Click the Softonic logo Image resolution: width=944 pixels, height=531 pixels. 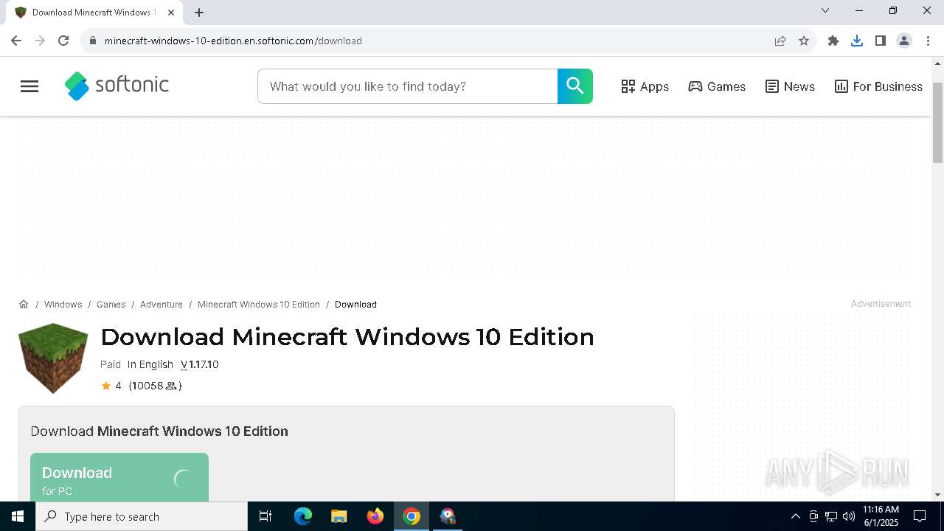pyautogui.click(x=117, y=86)
